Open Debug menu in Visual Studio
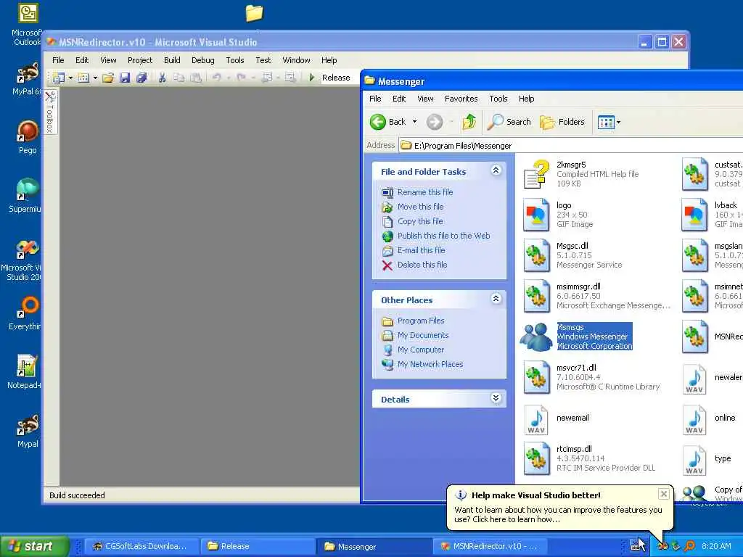 (203, 60)
